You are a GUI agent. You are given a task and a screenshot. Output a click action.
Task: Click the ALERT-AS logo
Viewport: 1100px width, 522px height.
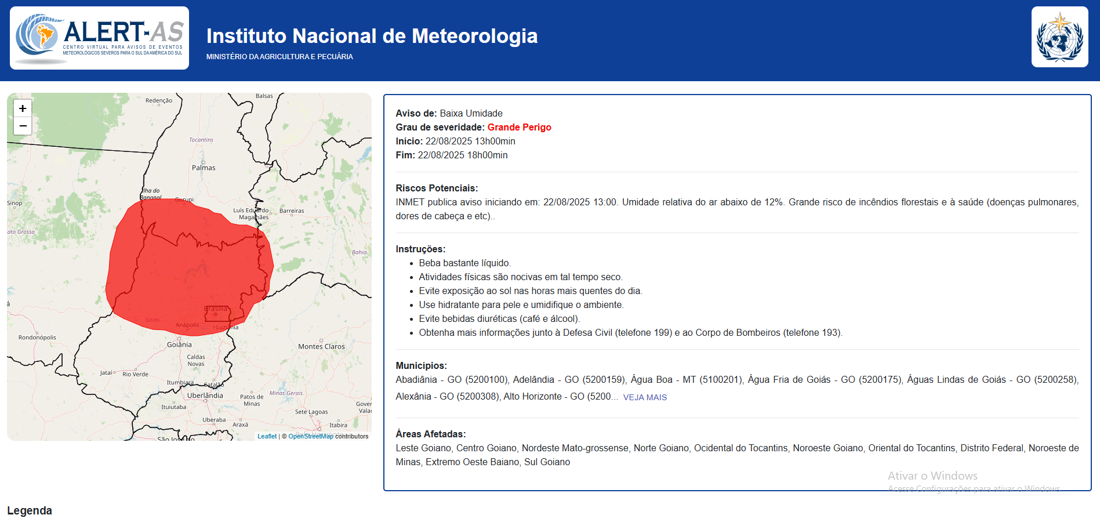[99, 38]
